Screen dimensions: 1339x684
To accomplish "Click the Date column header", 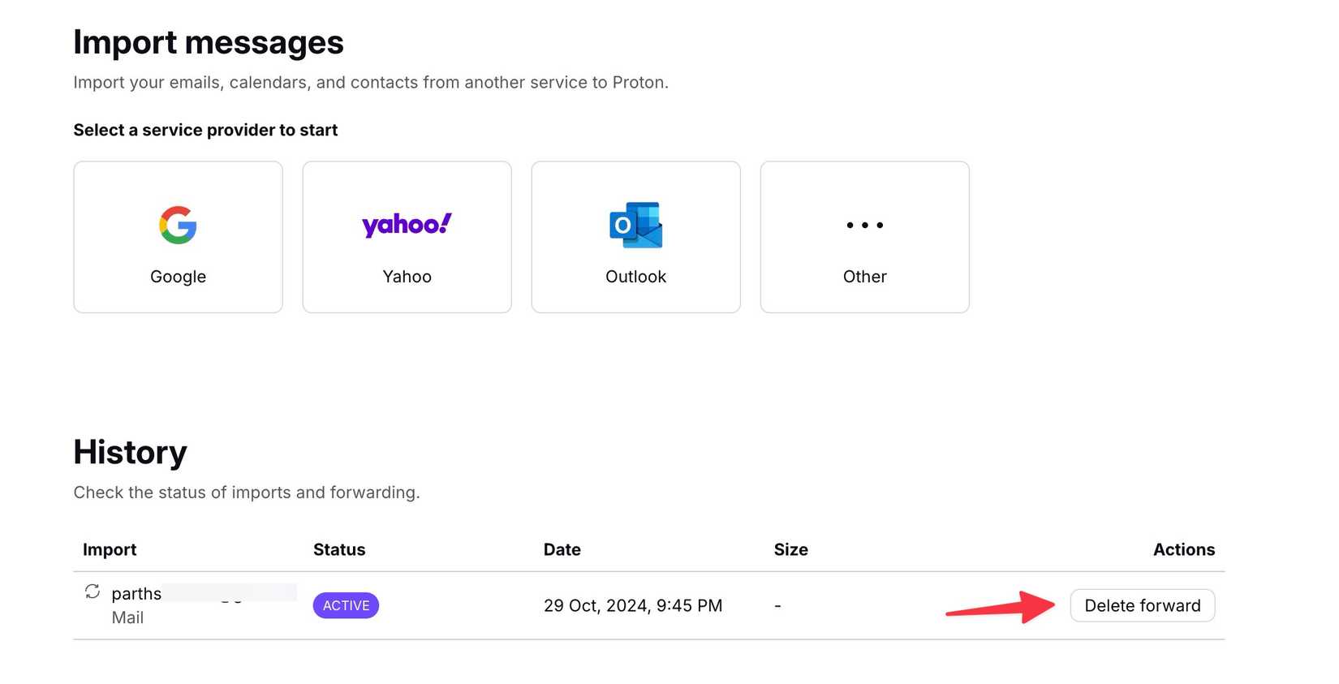I will coord(562,549).
